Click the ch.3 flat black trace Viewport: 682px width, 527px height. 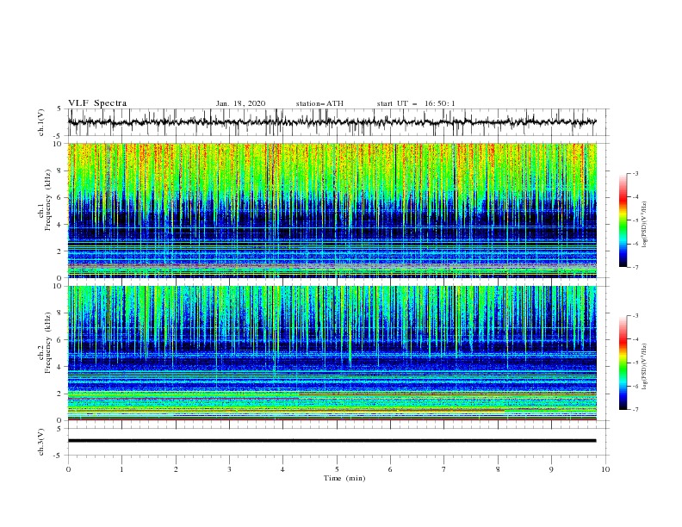(332, 441)
